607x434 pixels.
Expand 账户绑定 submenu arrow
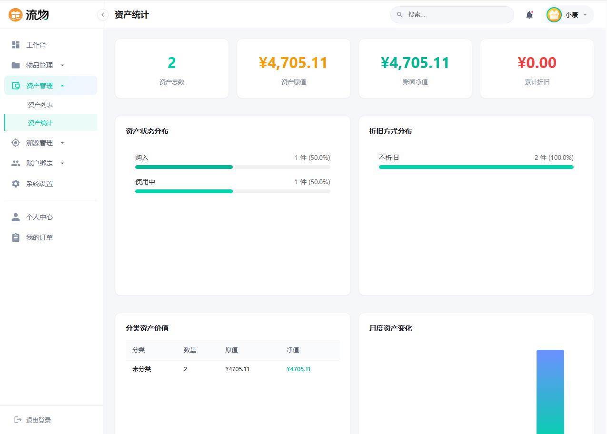coord(62,163)
